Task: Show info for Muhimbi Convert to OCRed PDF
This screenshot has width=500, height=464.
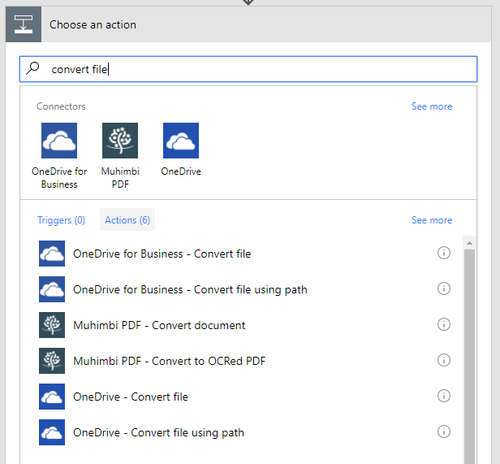Action: click(444, 361)
